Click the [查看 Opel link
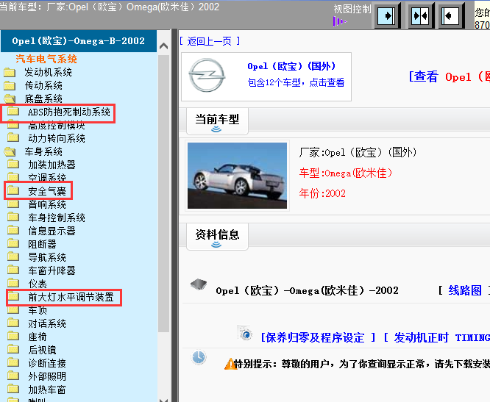Viewport: 490px width, 402px height. pos(450,76)
